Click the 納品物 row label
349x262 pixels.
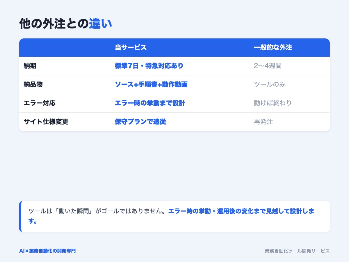pyautogui.click(x=33, y=84)
